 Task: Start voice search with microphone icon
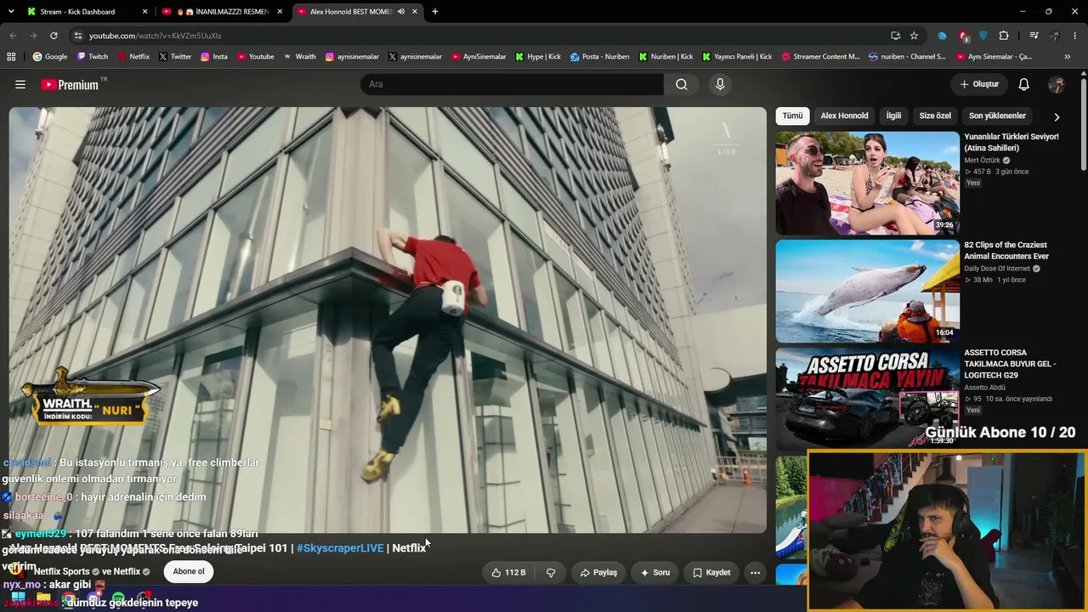coord(720,84)
